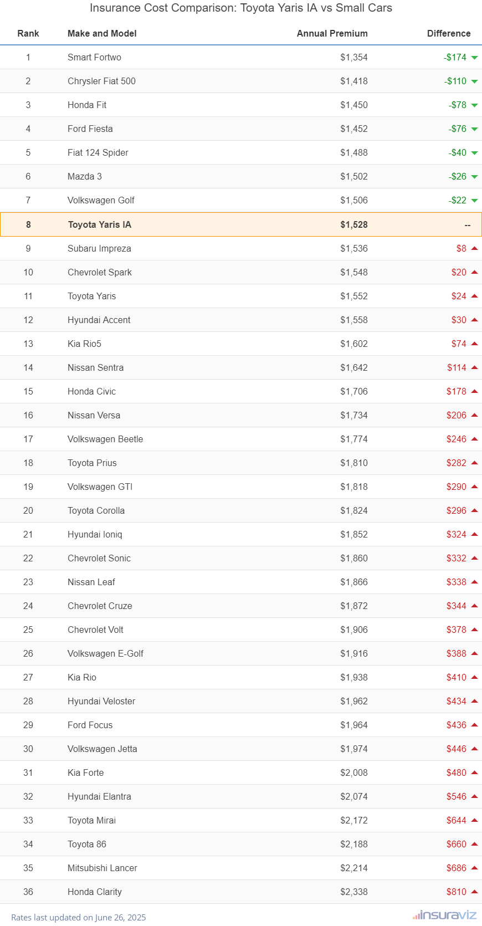The image size is (482, 926).
Task: Click the $2,214 Mitsubishi Lancer premium
Action: (x=354, y=868)
